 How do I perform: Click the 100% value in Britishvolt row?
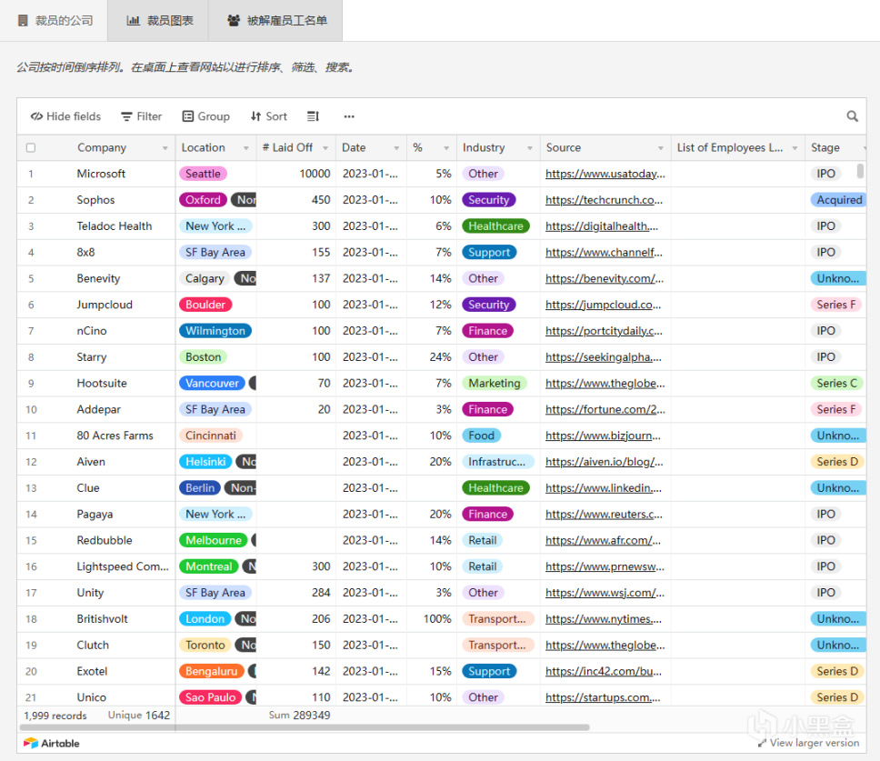coord(437,619)
